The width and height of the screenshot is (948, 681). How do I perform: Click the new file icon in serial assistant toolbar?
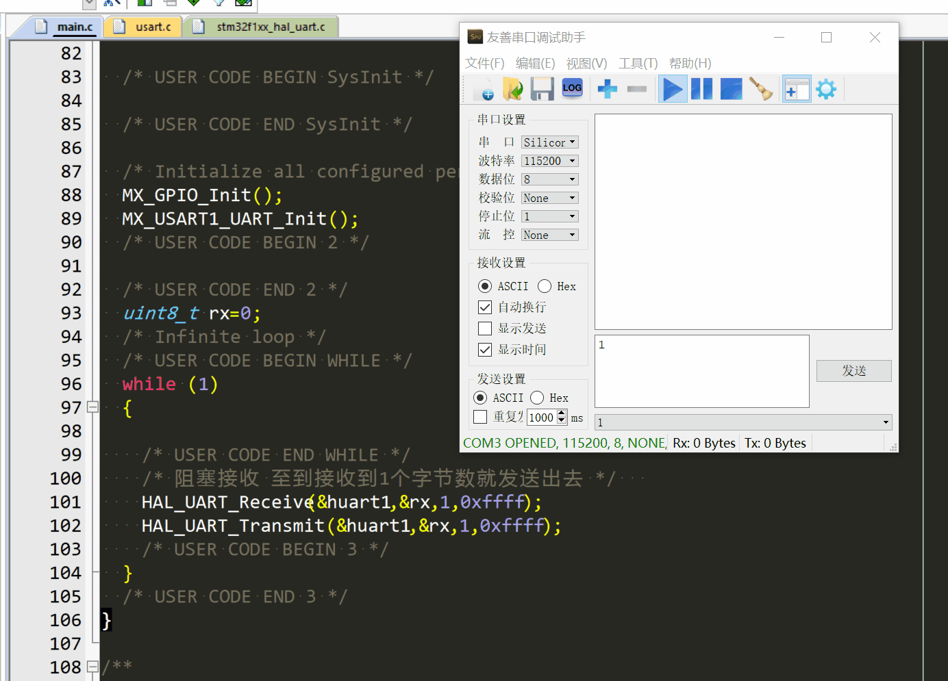pyautogui.click(x=484, y=89)
